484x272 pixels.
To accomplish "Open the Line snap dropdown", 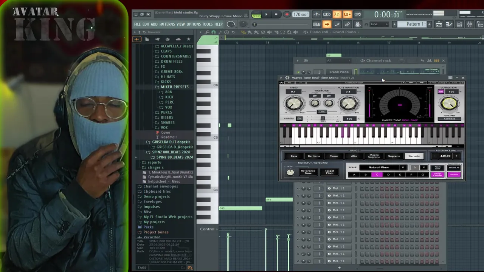I will coord(379,24).
